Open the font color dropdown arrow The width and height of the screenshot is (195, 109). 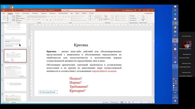(52, 20)
